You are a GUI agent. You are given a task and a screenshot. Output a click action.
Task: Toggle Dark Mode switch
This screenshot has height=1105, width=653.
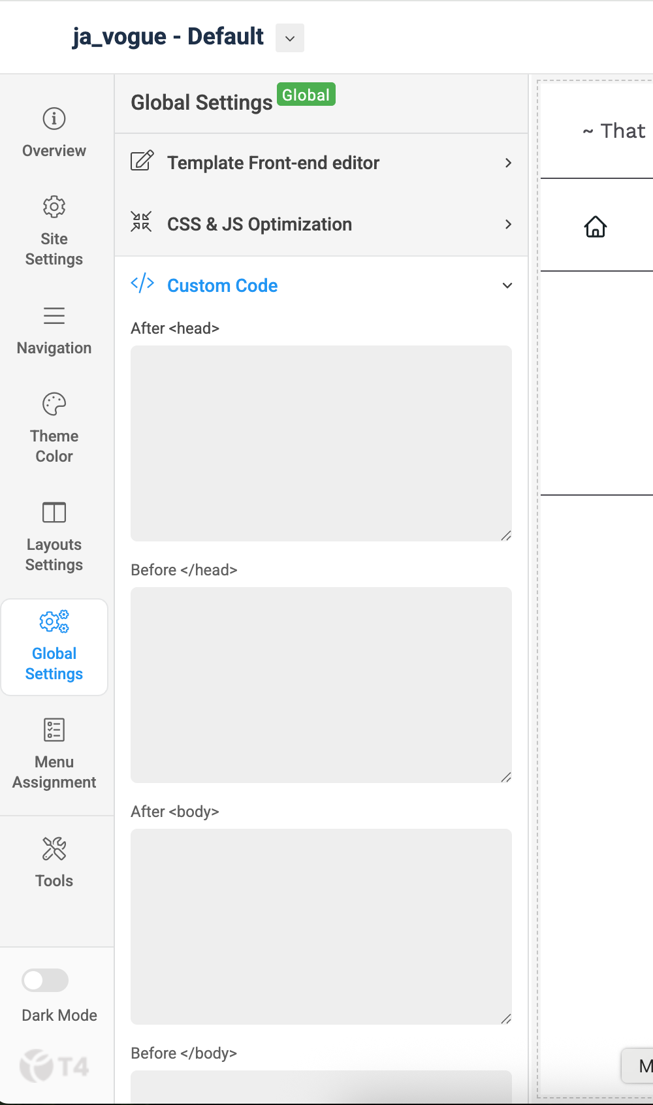tap(45, 980)
